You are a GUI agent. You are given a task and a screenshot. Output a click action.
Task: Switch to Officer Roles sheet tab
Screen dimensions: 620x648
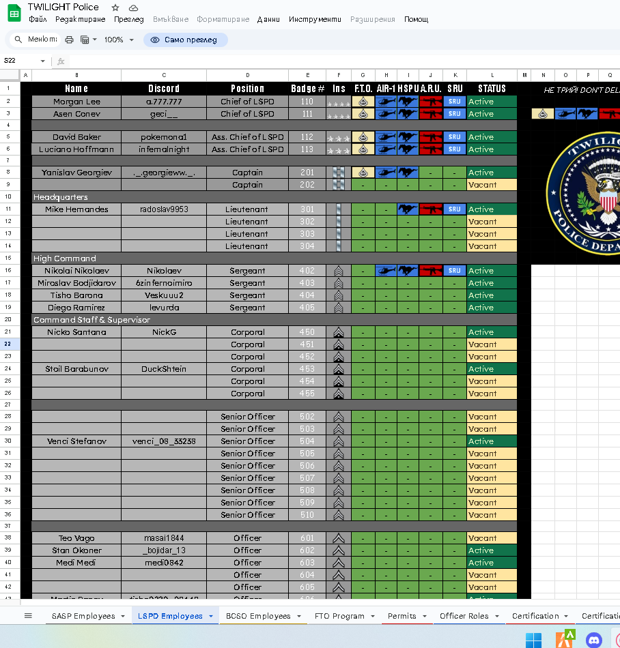[x=464, y=616]
